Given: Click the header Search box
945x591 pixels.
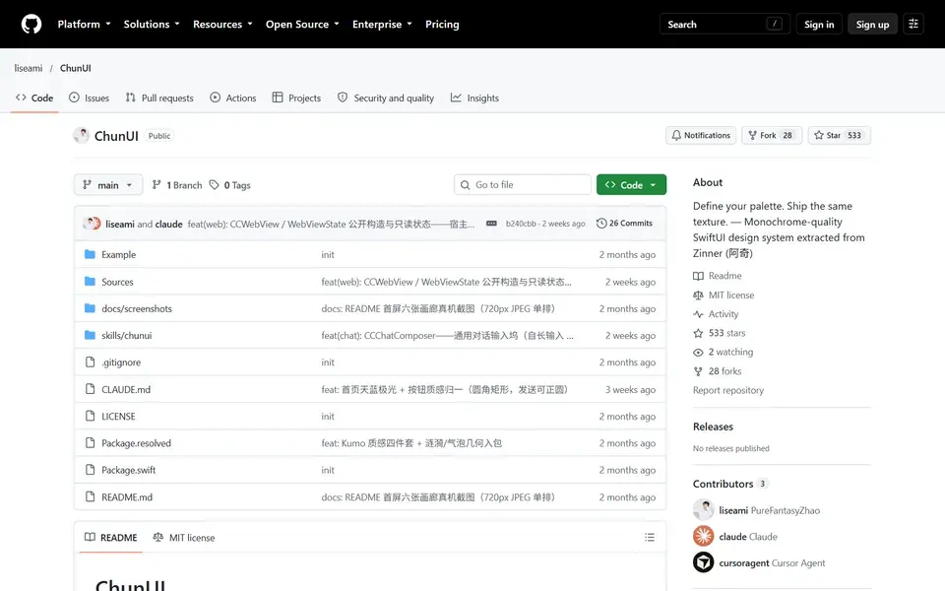Looking at the screenshot, I should point(724,24).
